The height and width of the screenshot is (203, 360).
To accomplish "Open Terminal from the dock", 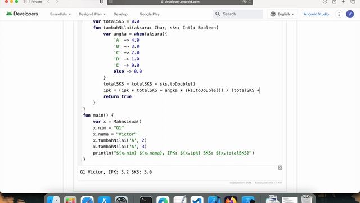I will 146,199.
